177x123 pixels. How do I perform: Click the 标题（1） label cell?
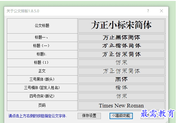[x=42, y=63]
